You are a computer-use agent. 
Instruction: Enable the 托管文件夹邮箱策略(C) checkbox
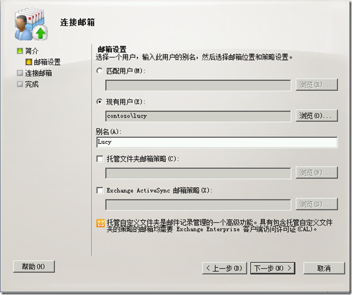pos(99,159)
